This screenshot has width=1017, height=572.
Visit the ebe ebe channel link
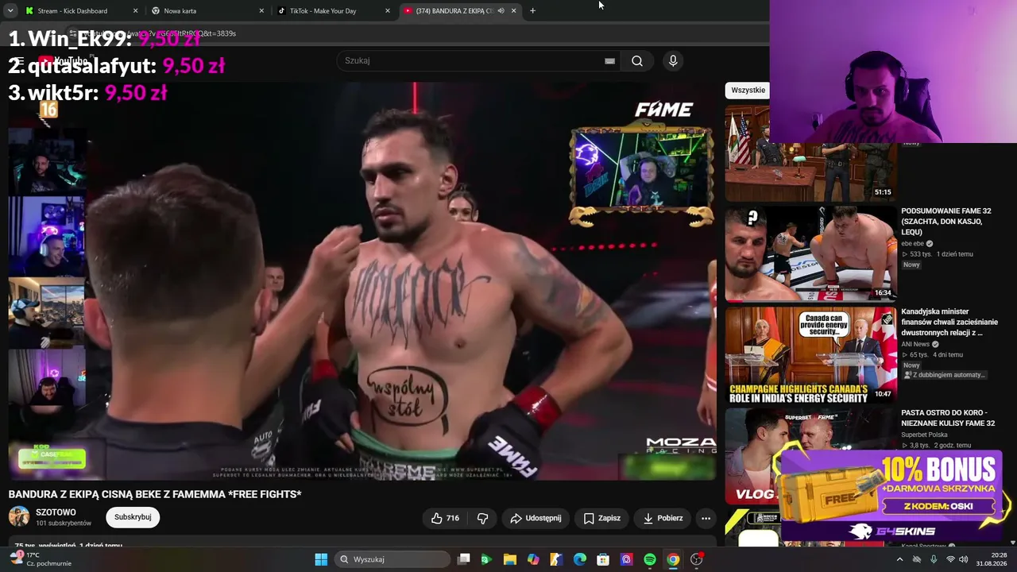[x=913, y=244]
